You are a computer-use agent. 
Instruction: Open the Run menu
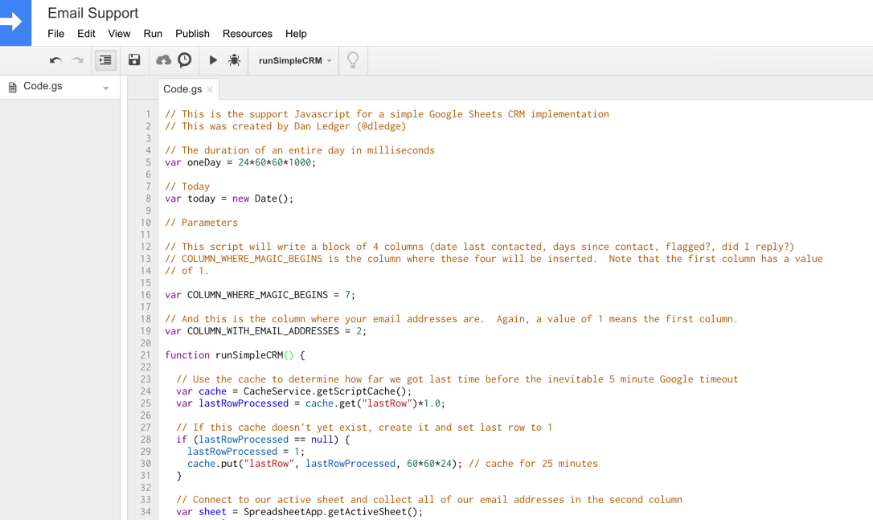click(153, 34)
